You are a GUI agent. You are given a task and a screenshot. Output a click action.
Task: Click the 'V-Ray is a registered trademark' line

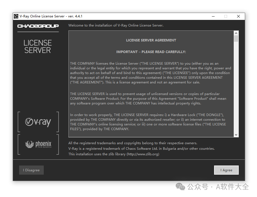pyautogui.click(x=142, y=149)
